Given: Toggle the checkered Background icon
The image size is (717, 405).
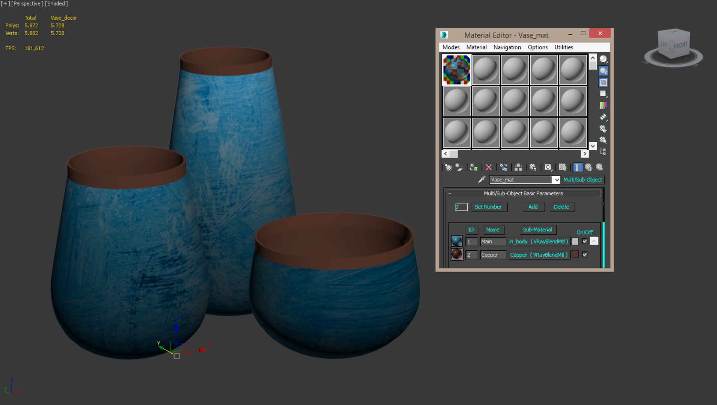Looking at the screenshot, I should [603, 82].
